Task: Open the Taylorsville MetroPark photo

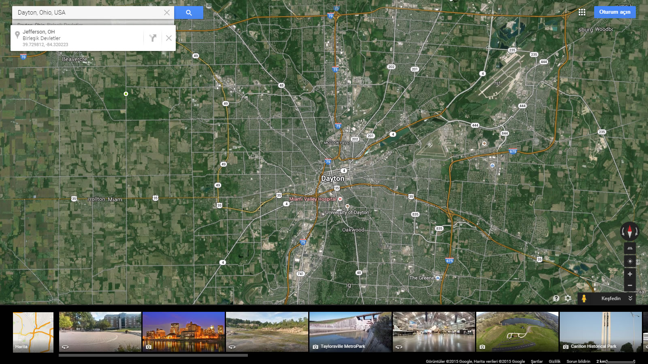Action: [350, 332]
